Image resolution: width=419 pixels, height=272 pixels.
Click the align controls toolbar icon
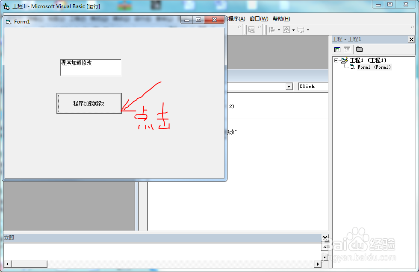pos(272,30)
